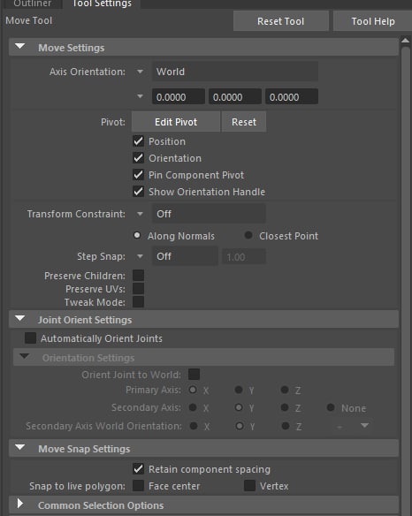Open Tool Help
412x516 pixels.
click(373, 21)
